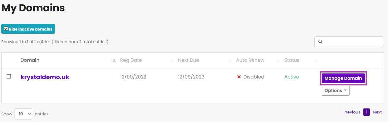Viewport: 388px width, 122px height.
Task: Toggle Hide inactive domains checkbox
Action: 6,29
